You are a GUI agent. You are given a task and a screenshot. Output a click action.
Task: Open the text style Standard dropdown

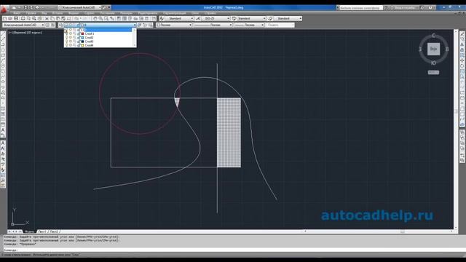(178, 18)
